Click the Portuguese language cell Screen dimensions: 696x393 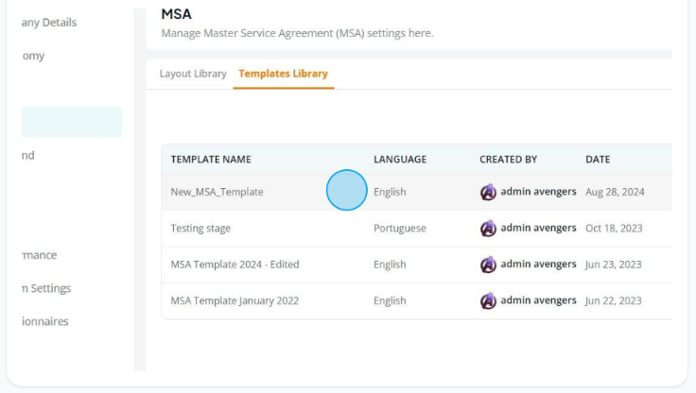399,229
